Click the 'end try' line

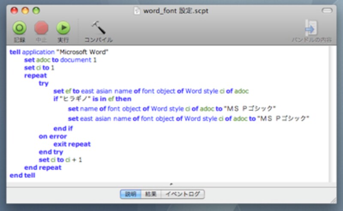[51, 152]
